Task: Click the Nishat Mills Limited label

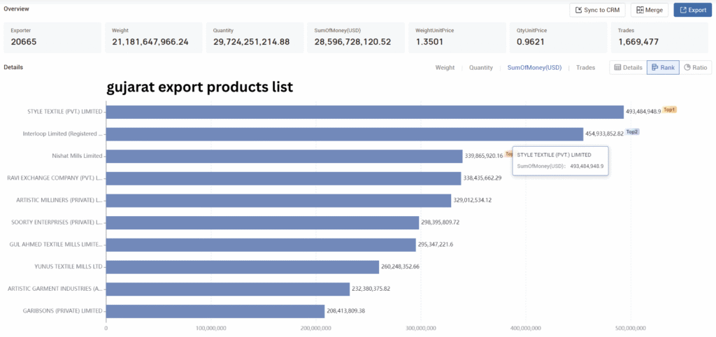Action: coord(77,156)
